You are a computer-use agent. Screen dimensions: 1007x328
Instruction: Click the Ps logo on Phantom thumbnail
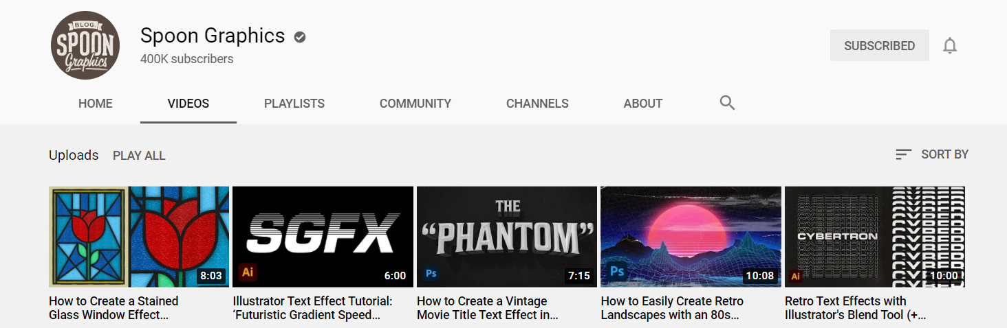tap(431, 273)
